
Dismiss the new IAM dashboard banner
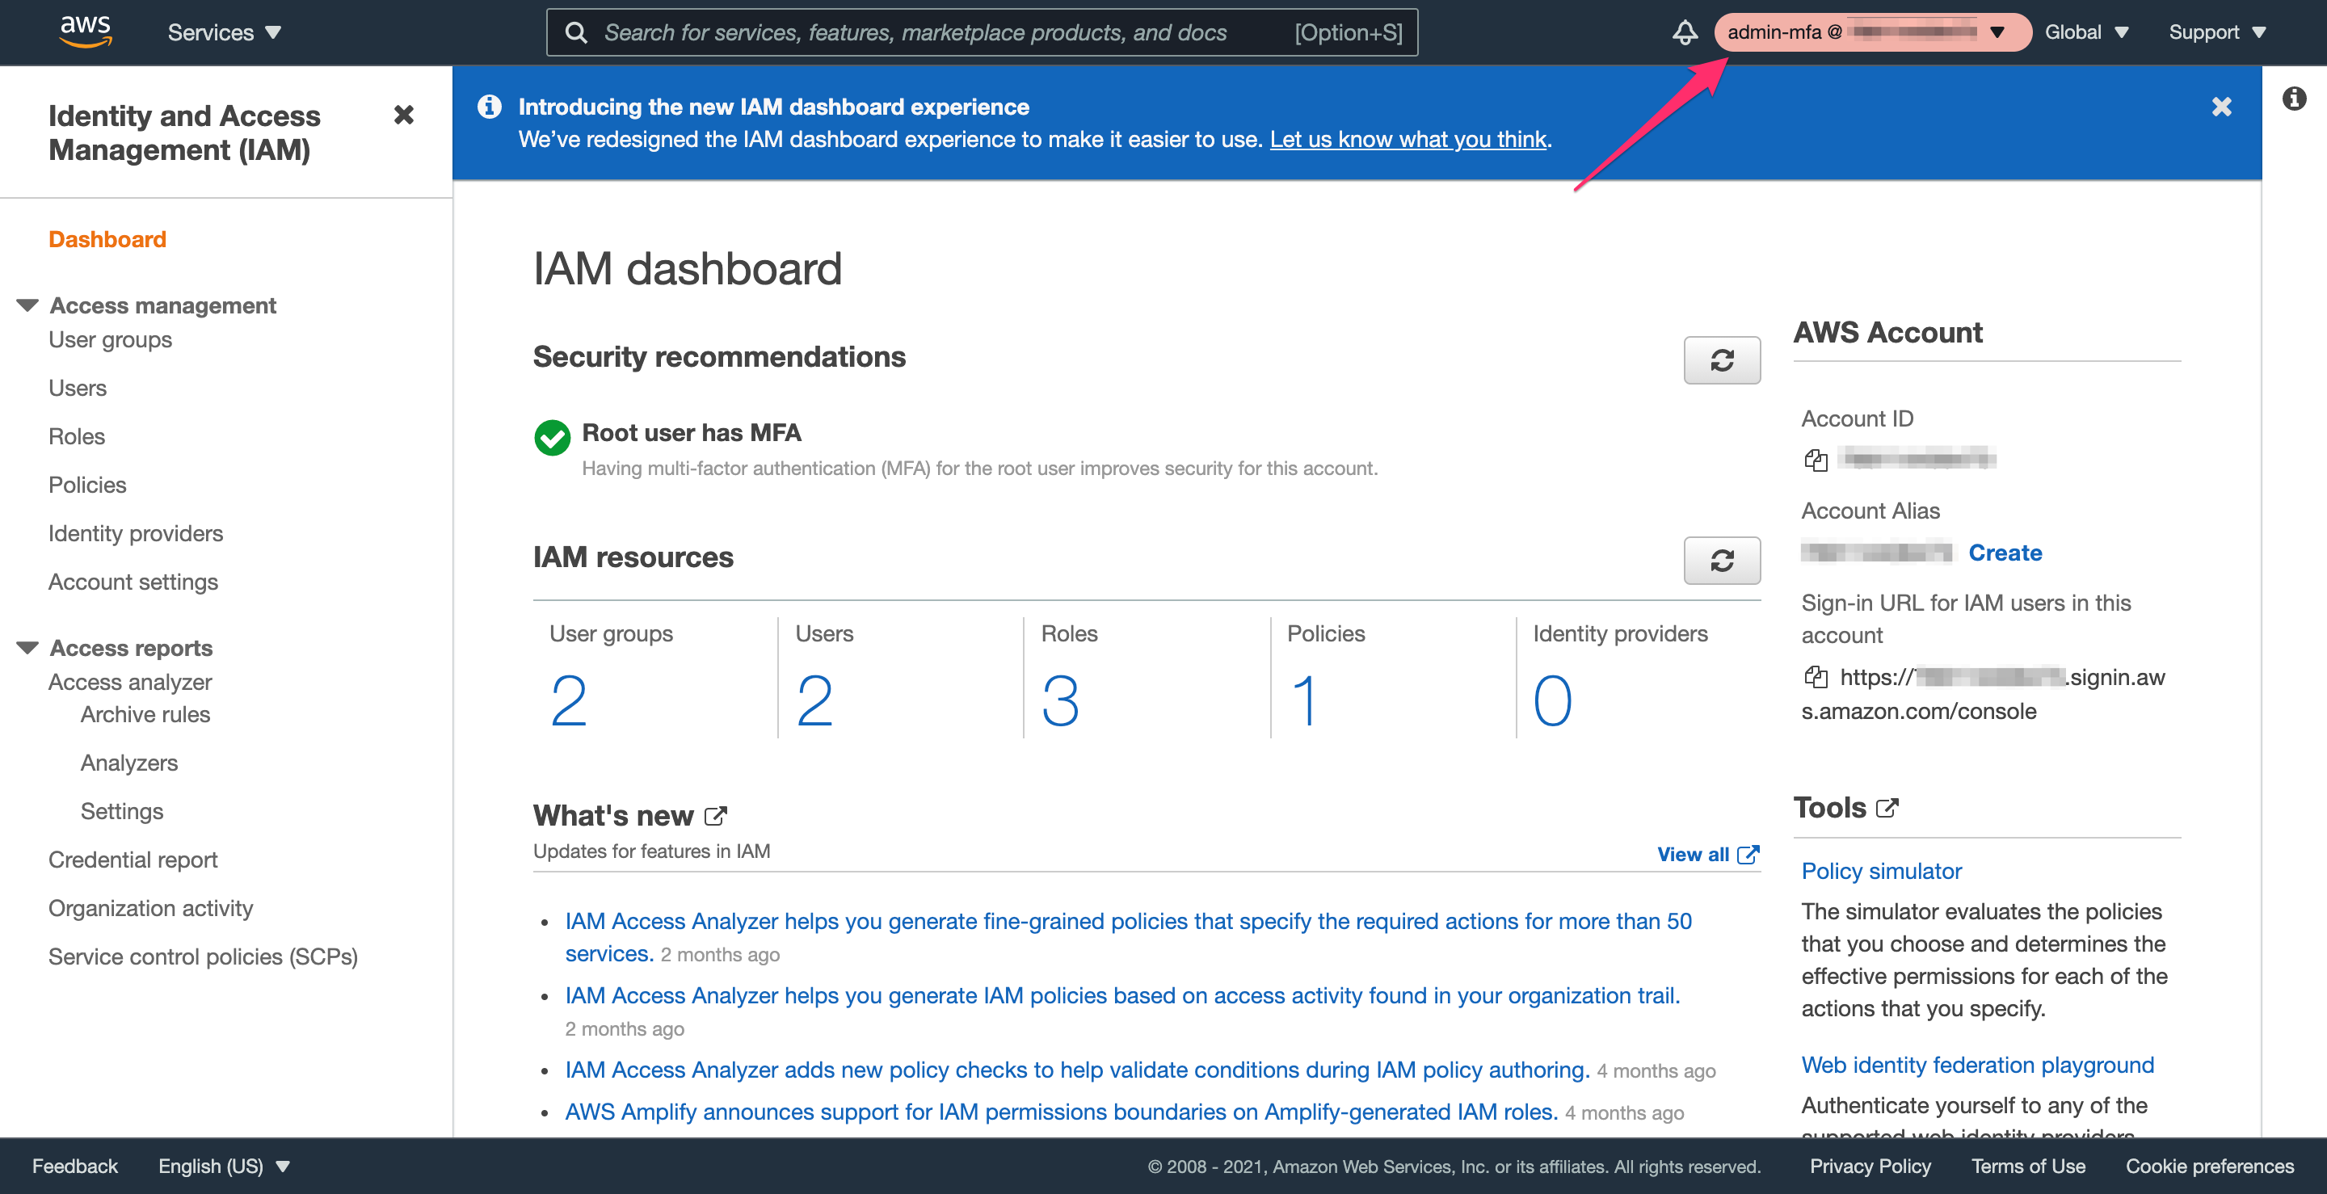[2221, 107]
